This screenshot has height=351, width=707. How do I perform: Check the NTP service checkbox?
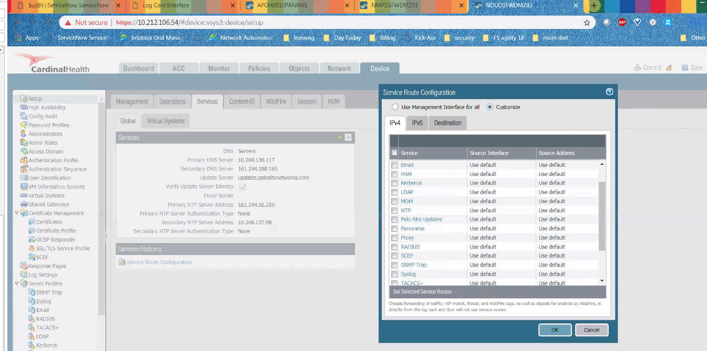394,210
